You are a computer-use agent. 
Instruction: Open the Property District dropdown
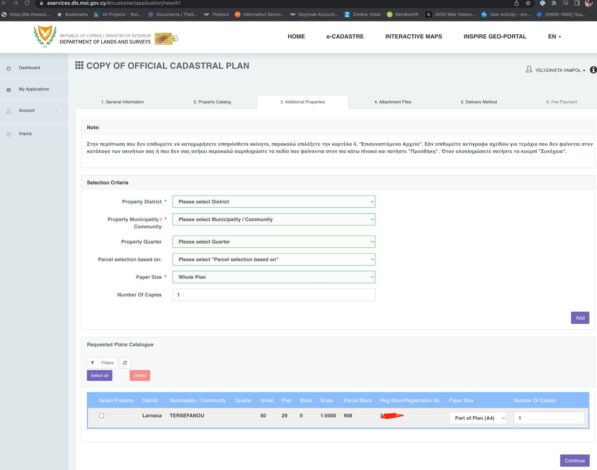click(x=274, y=202)
